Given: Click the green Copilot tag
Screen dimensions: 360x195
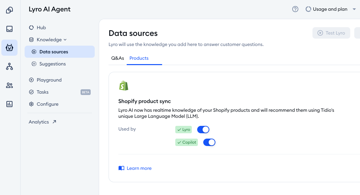Looking at the screenshot, I should (186, 142).
